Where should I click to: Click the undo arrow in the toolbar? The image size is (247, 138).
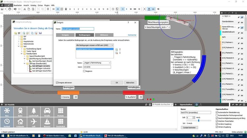click(15, 9)
